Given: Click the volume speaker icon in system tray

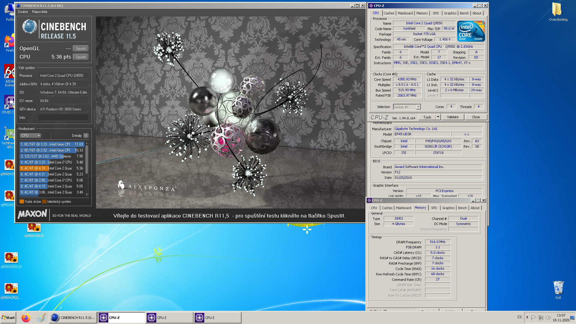Looking at the screenshot, I should click(x=548, y=318).
